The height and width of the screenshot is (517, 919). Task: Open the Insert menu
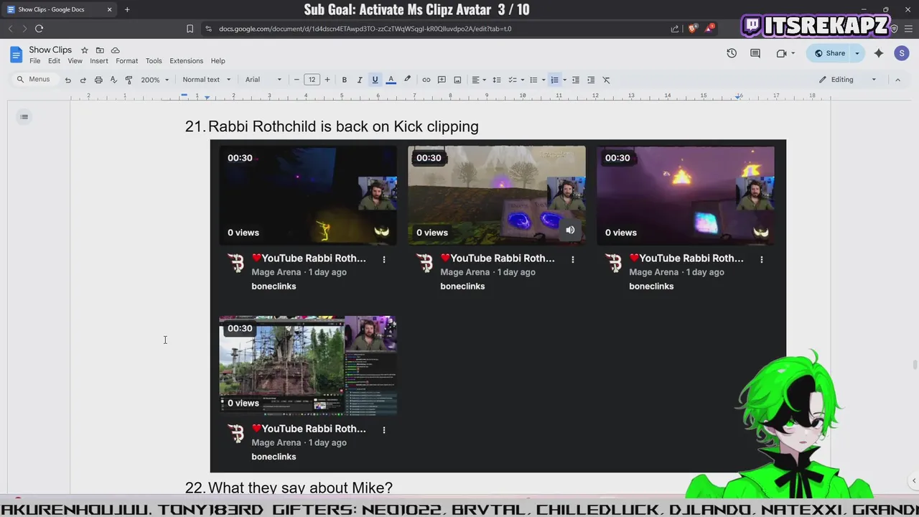99,61
